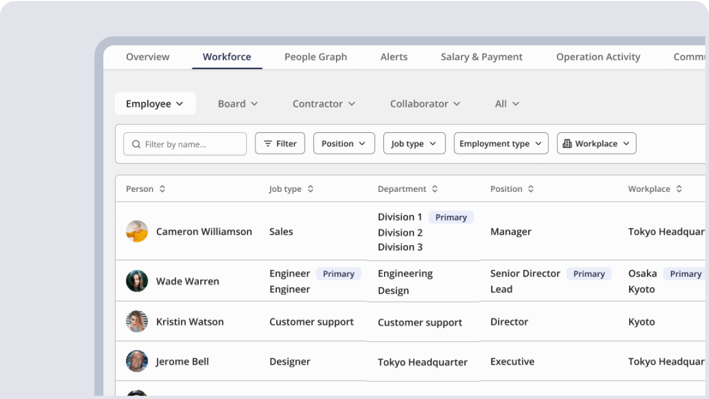The image size is (709, 399).
Task: Switch to the People Graph tab
Action: coord(316,57)
